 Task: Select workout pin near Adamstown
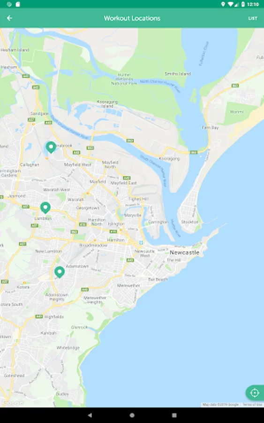point(60,272)
